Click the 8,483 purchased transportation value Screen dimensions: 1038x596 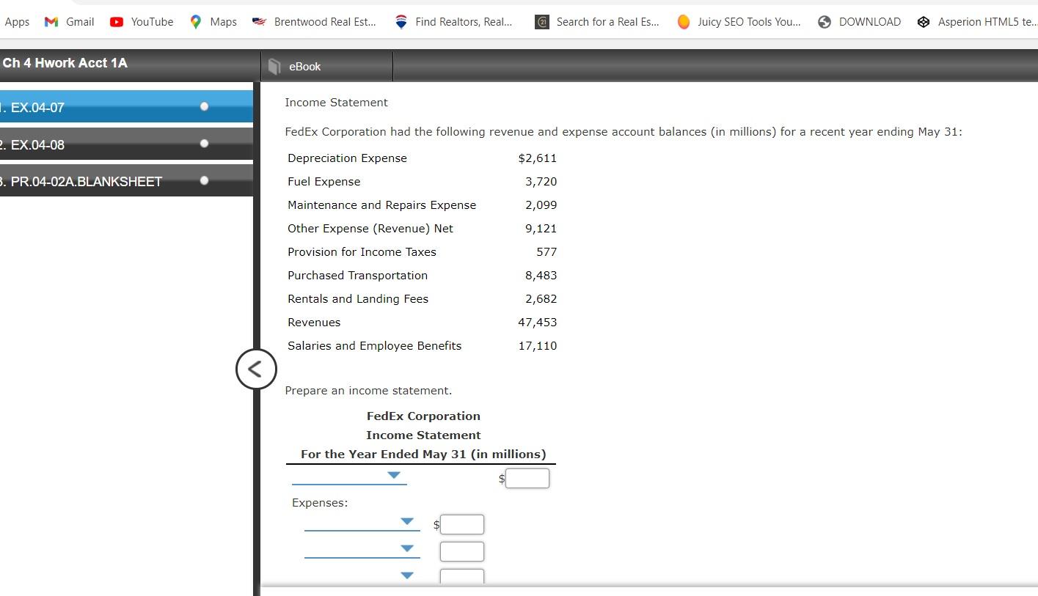click(x=541, y=276)
